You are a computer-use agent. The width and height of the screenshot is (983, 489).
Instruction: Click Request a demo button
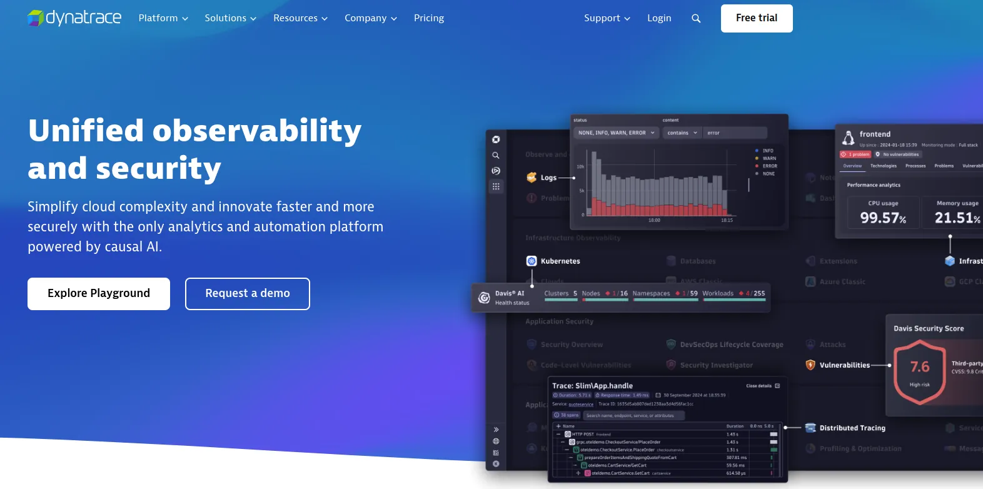[x=248, y=294]
